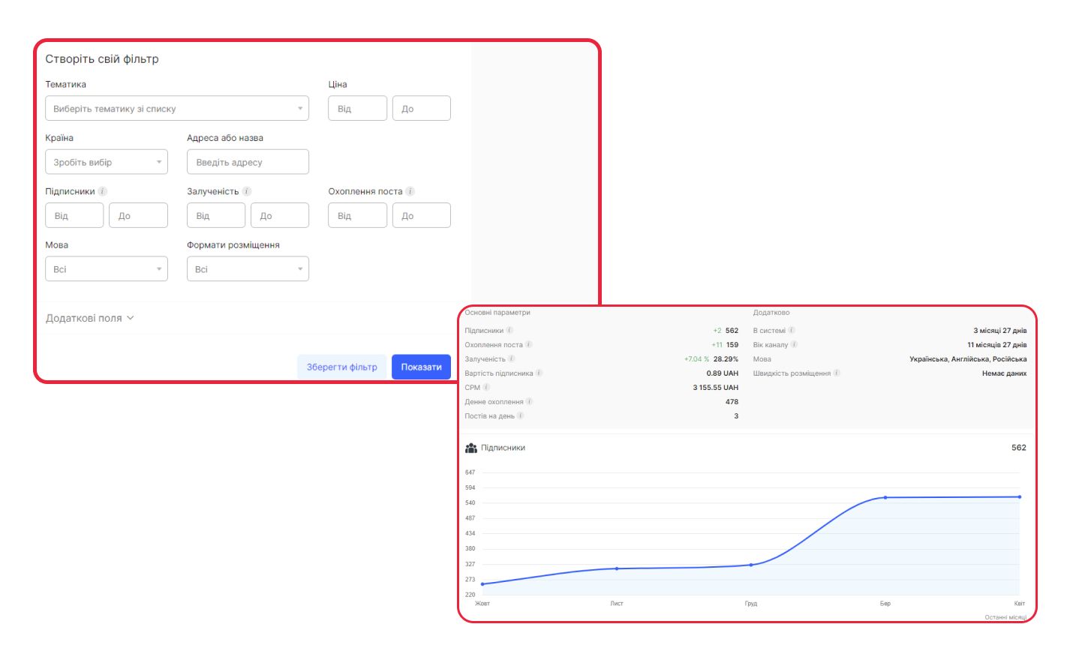Screen dimensions: 1085x660
Task: Click the '478' daily reach value
Action: click(x=732, y=402)
